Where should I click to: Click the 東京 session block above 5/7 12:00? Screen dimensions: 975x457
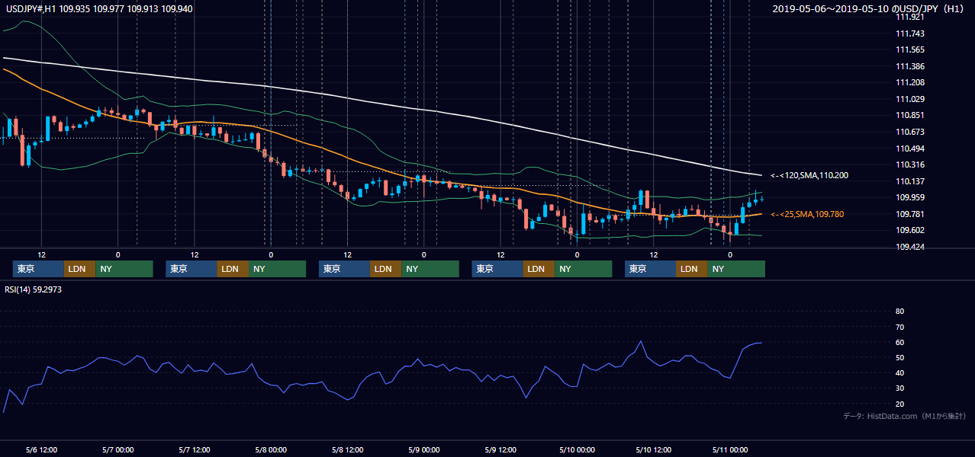coord(191,269)
